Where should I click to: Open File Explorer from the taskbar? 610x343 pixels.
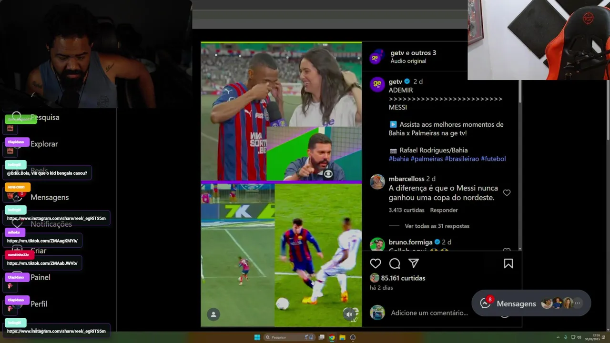pos(342,337)
